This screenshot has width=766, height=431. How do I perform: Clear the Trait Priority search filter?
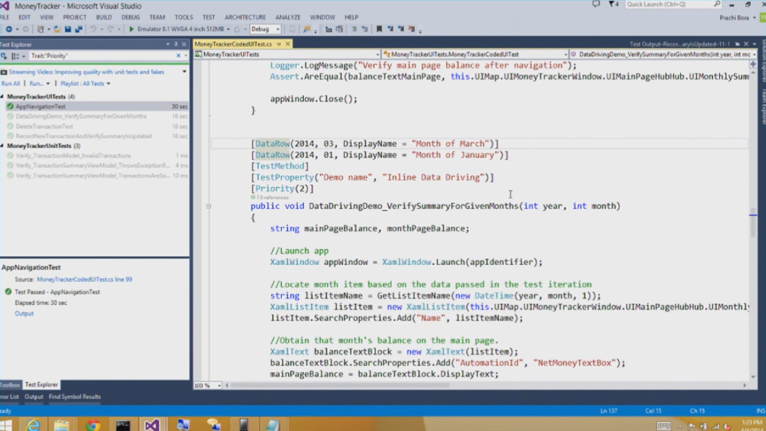178,56
